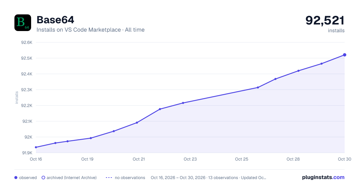Click the 'archived (Internet Archive)' legend label
The image size is (359, 188).
72,178
